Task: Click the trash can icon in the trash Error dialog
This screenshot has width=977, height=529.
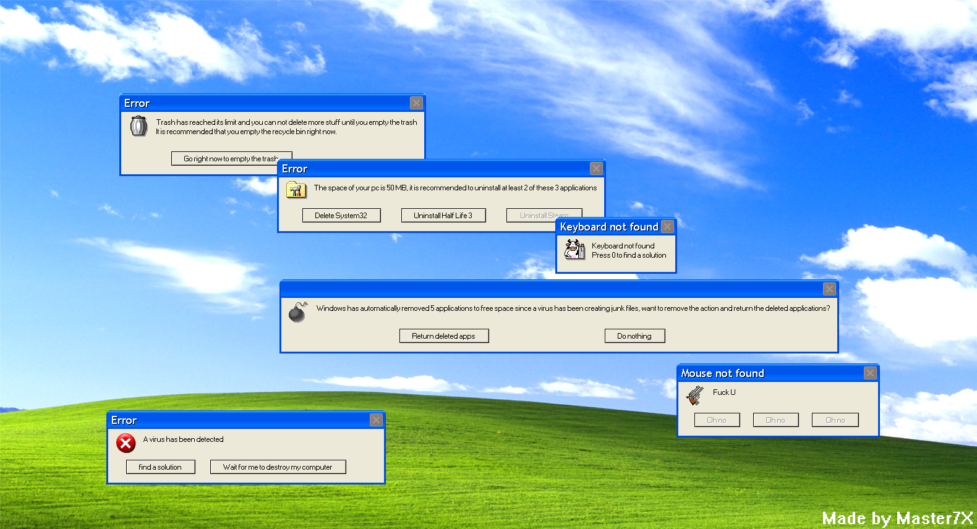Action: click(139, 126)
